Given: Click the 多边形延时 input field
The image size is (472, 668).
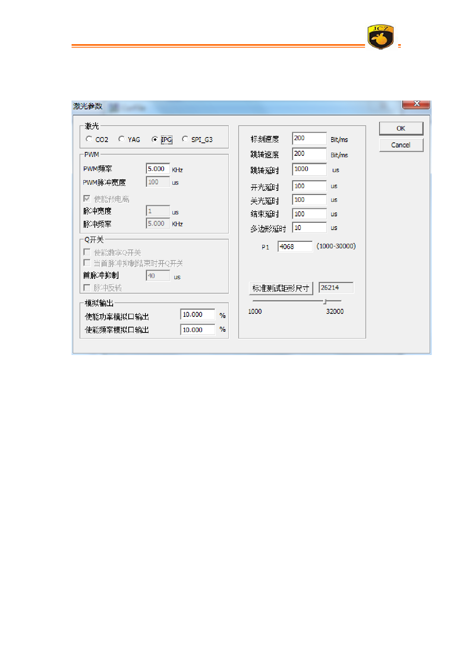Looking at the screenshot, I should 309,228.
